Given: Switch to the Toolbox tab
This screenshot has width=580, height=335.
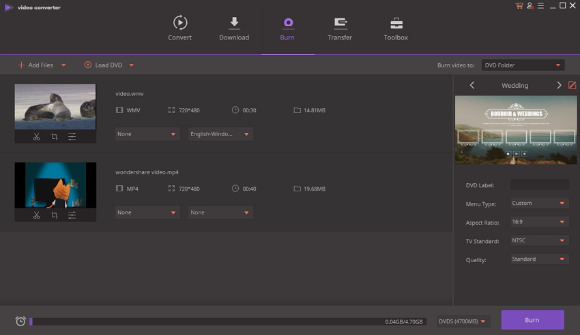Looking at the screenshot, I should (396, 28).
